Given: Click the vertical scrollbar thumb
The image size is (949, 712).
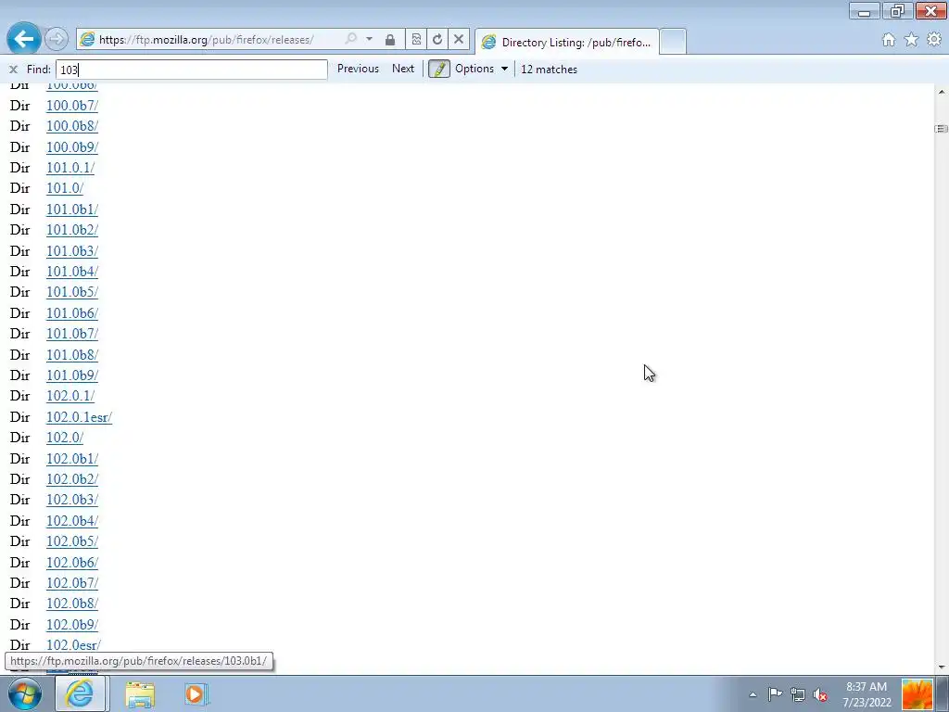Looking at the screenshot, I should click(x=942, y=128).
